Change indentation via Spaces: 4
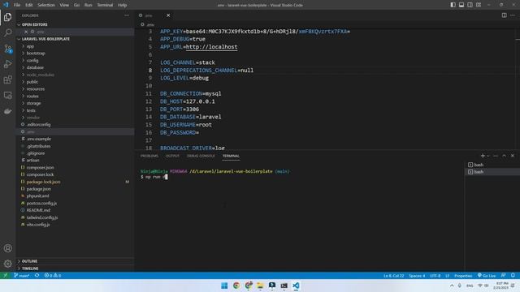Screen dimensions: 520x292 pyautogui.click(x=417, y=276)
